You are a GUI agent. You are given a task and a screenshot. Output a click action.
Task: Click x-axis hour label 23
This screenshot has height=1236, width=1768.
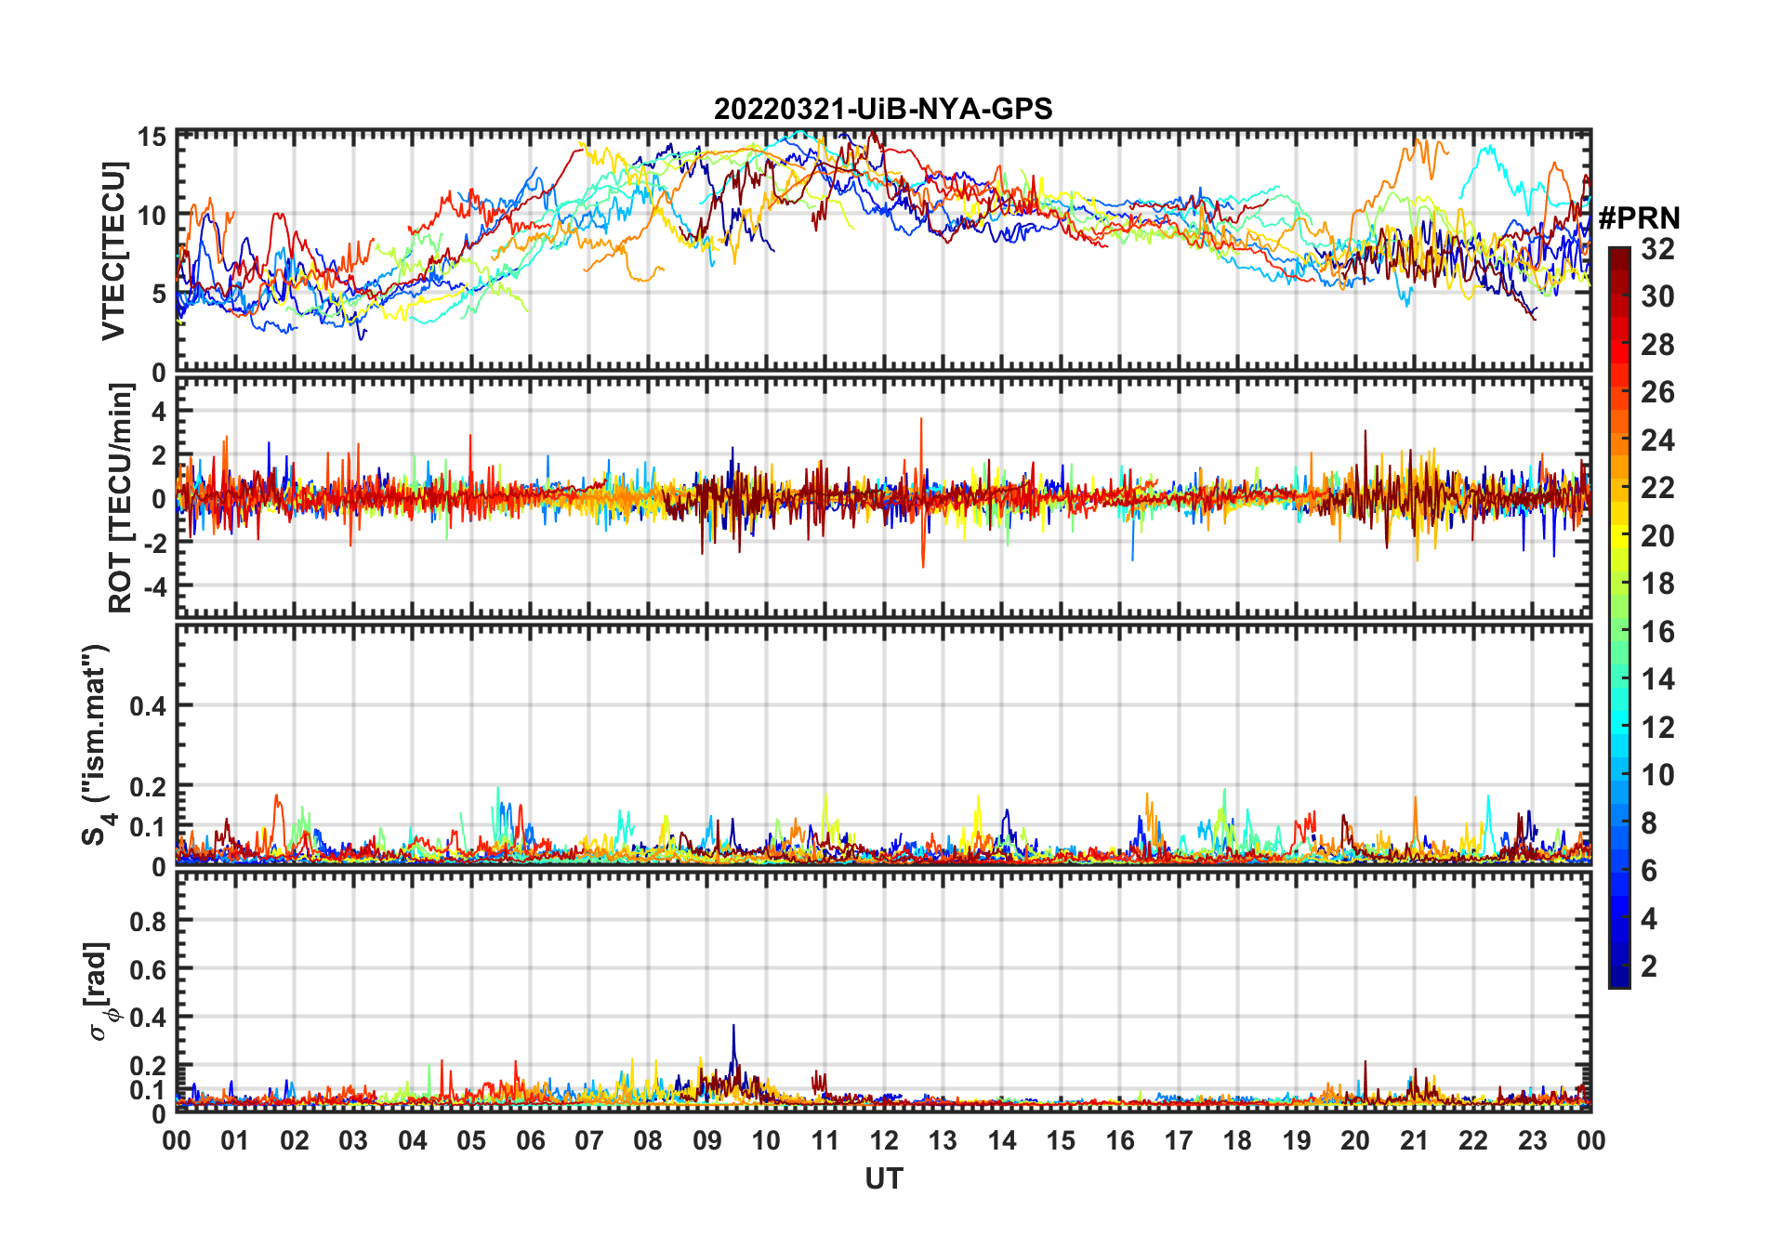tap(1532, 1140)
